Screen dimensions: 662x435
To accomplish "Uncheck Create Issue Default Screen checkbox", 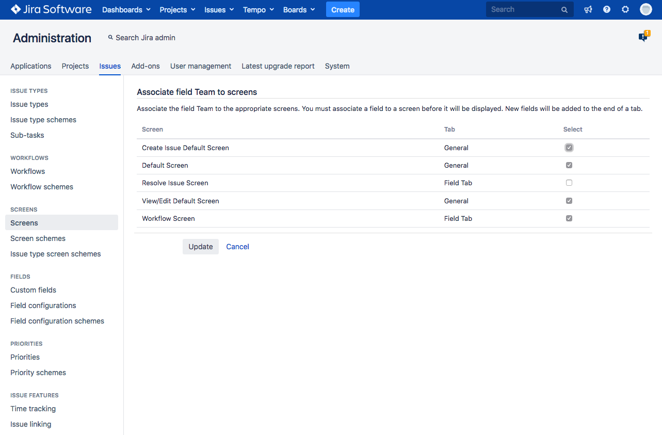I will point(569,148).
